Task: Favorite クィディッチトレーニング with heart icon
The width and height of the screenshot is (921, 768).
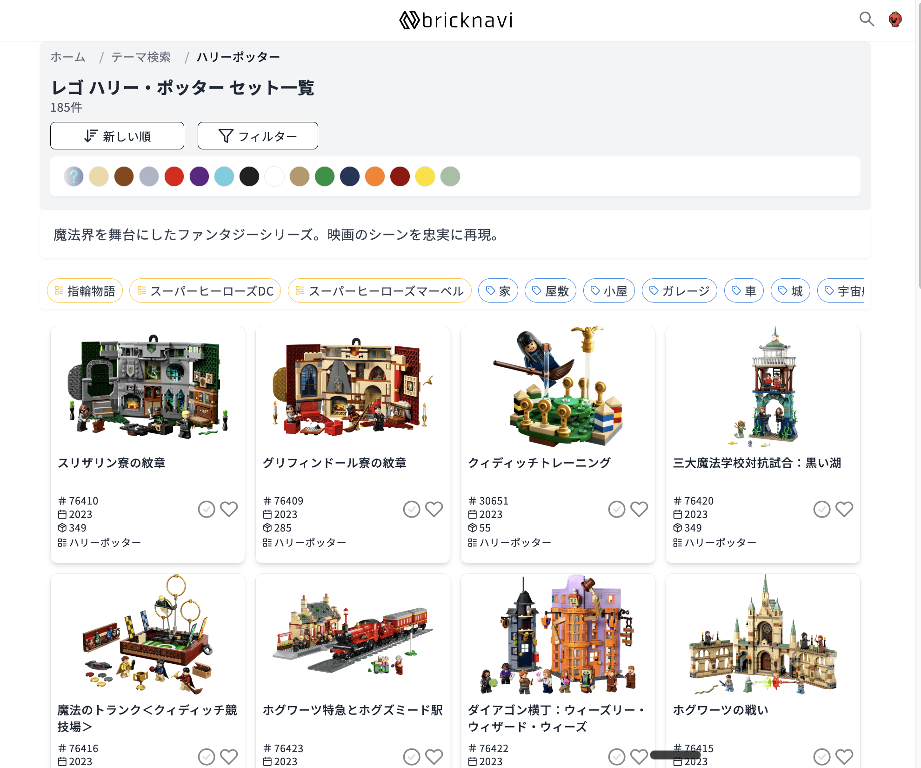Action: [x=639, y=509]
